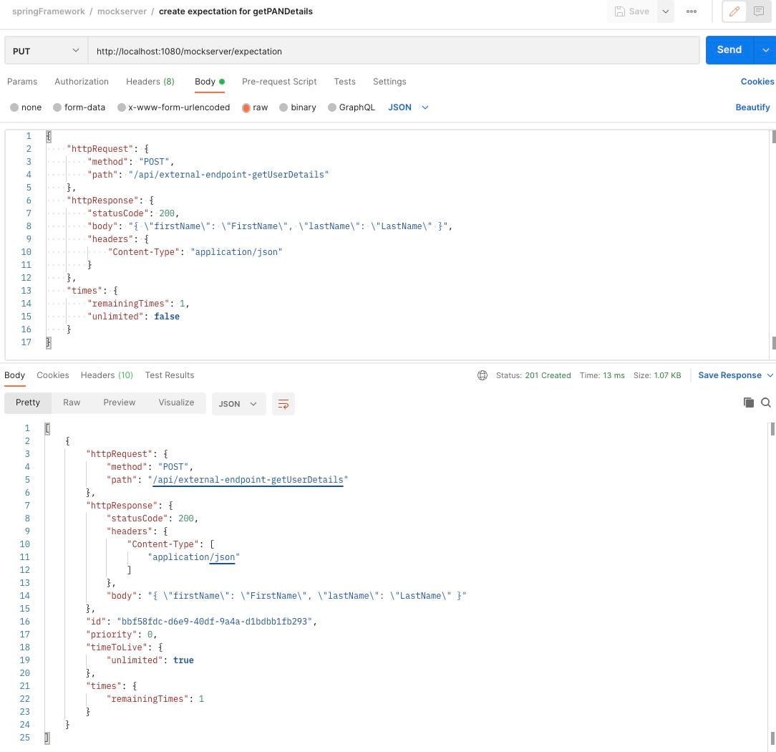Image resolution: width=776 pixels, height=752 pixels.
Task: Click the copy response icon
Action: 748,402
